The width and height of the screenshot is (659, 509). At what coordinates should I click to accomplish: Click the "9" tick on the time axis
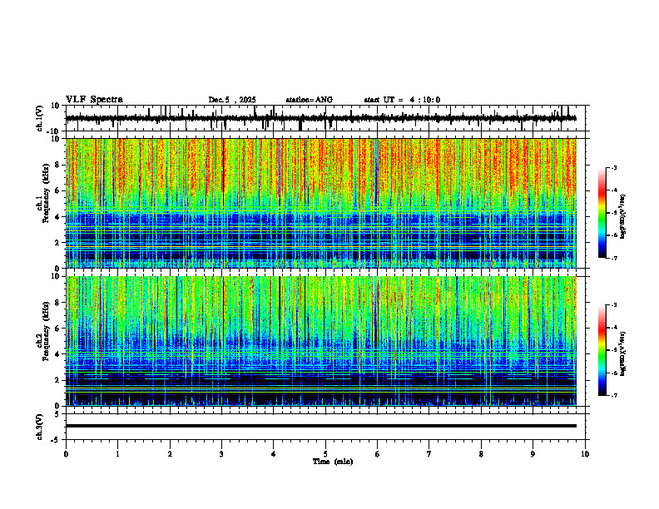pos(533,454)
